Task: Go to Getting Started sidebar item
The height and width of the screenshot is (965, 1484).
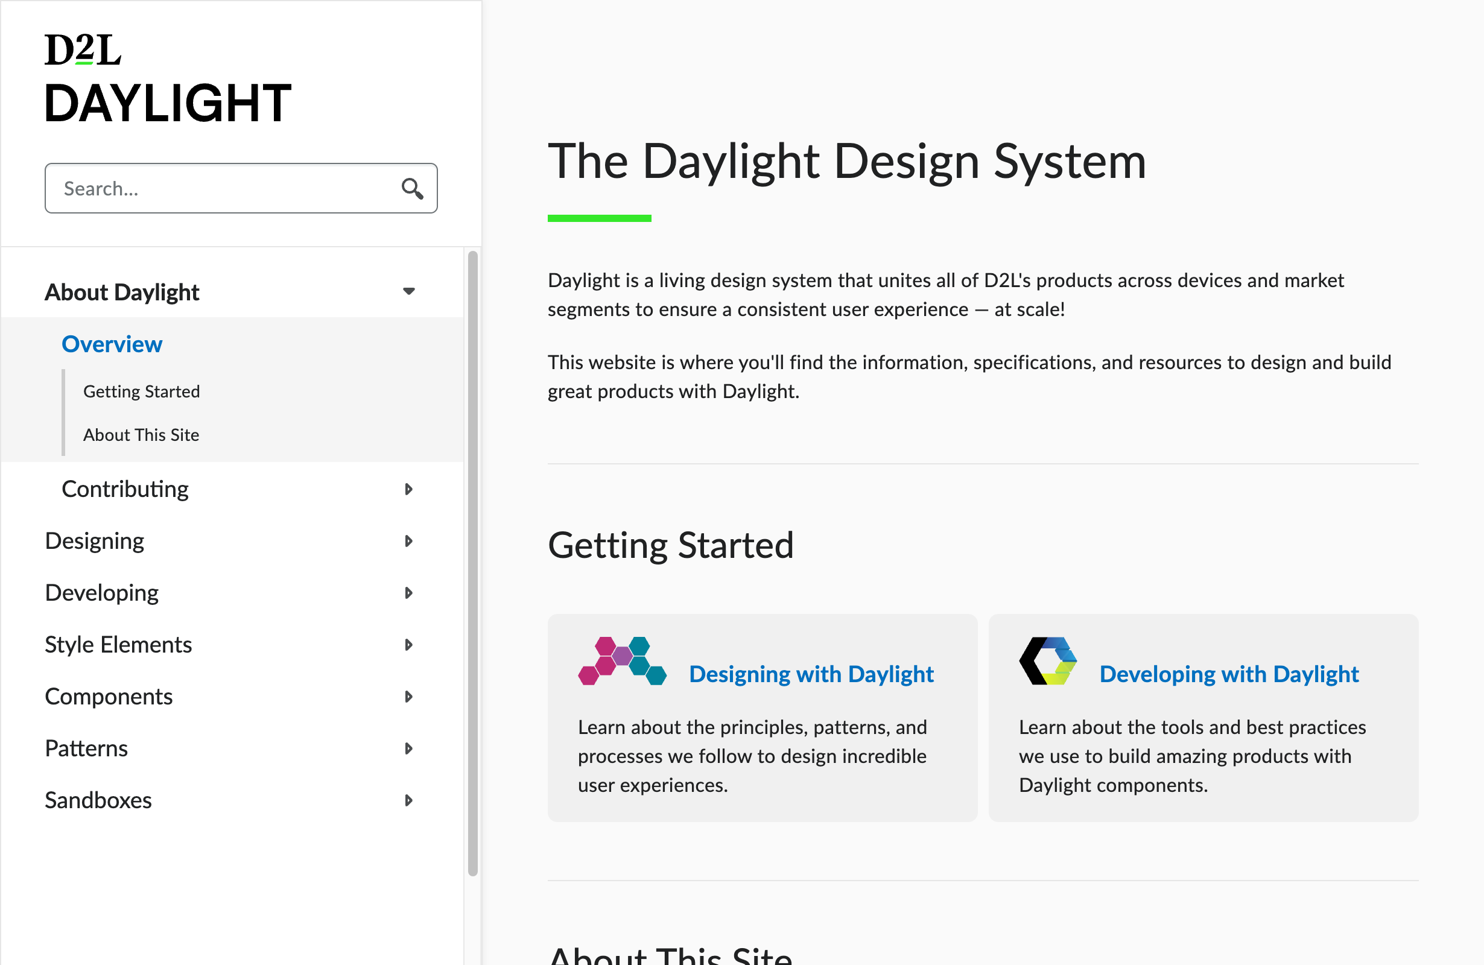Action: (142, 391)
